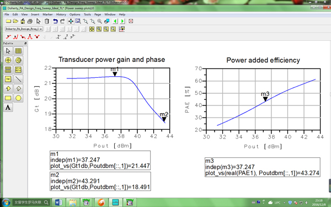Open the Insert menu
Viewport: 331px width, 207px height.
click(x=35, y=14)
